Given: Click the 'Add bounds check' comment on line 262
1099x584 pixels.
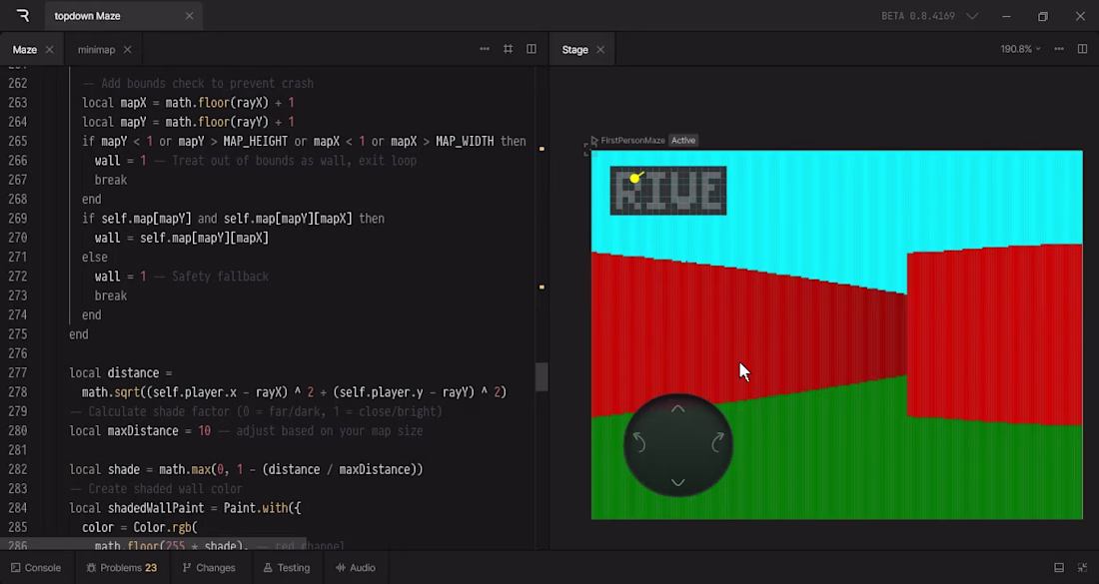Looking at the screenshot, I should click(198, 83).
